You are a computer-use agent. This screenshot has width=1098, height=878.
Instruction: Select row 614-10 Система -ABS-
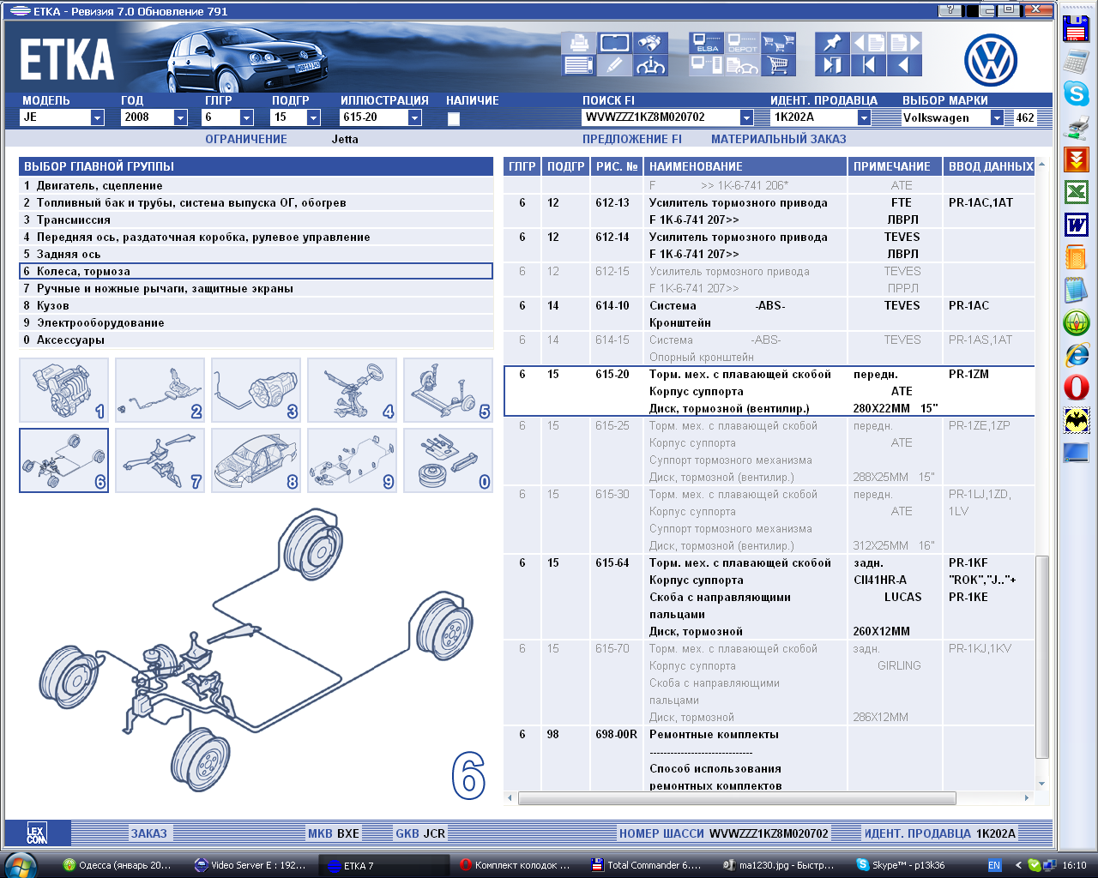click(x=769, y=314)
